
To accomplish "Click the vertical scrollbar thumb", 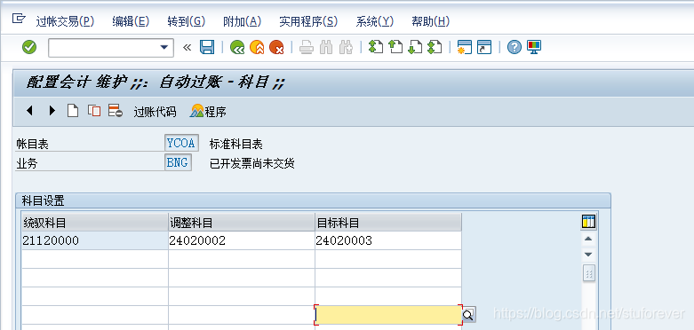I will pyautogui.click(x=588, y=273).
